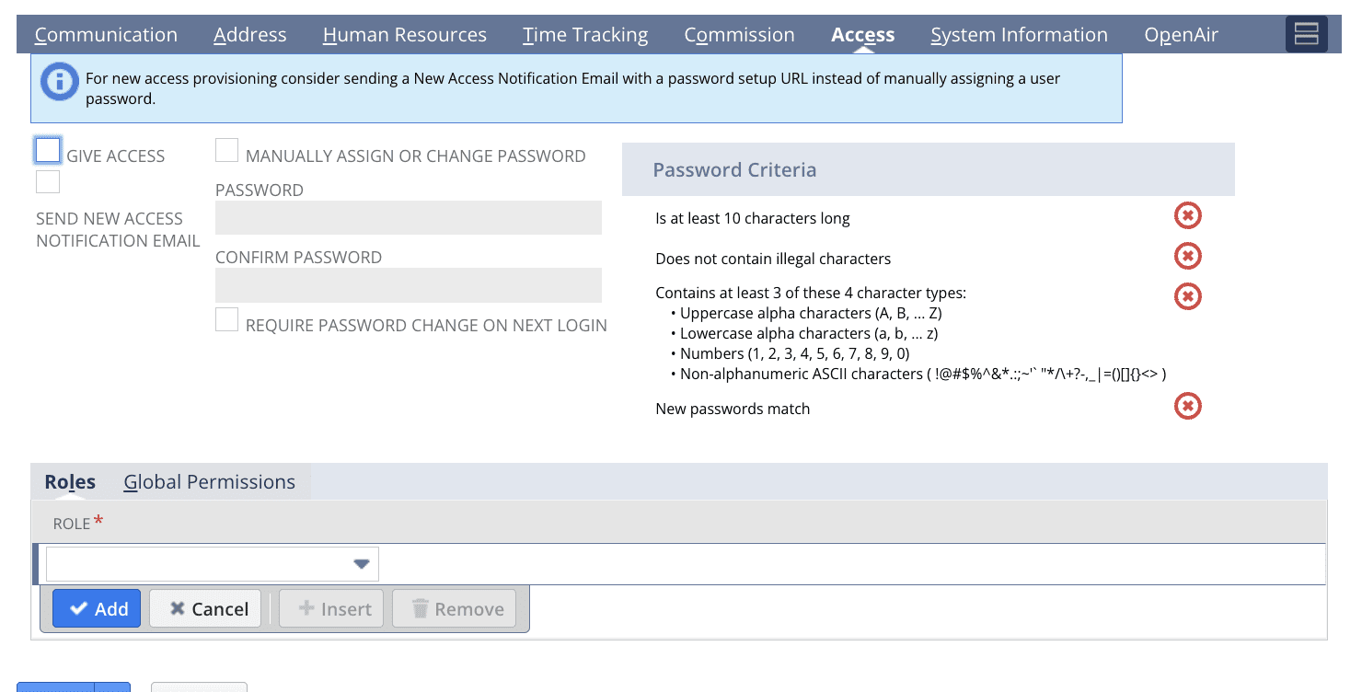Check MANUALLY ASSIGN OR CHANGE PASSWORD
Image resolution: width=1362 pixels, height=692 pixels.
click(226, 149)
